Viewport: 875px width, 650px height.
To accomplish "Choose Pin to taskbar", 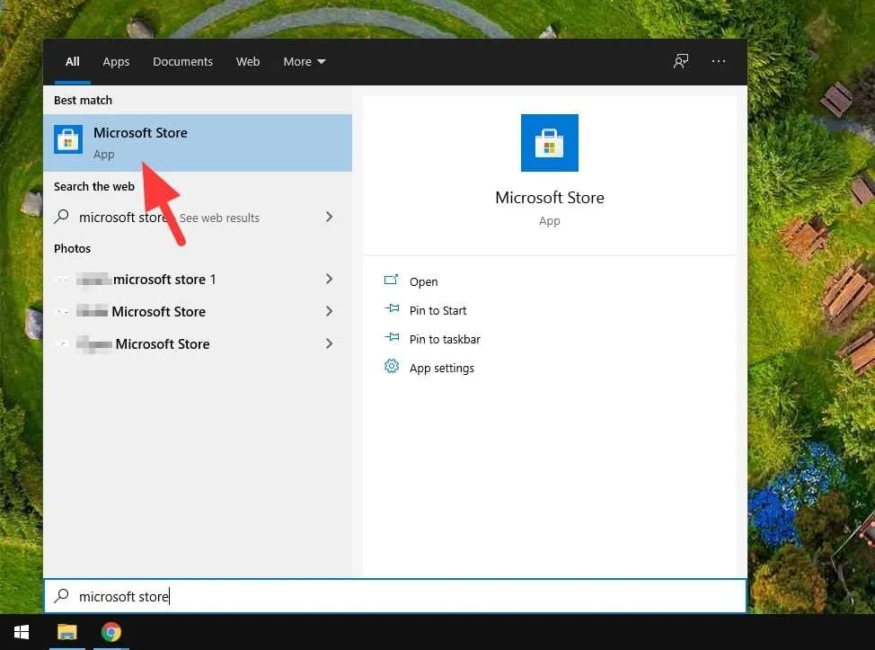I will tap(445, 340).
